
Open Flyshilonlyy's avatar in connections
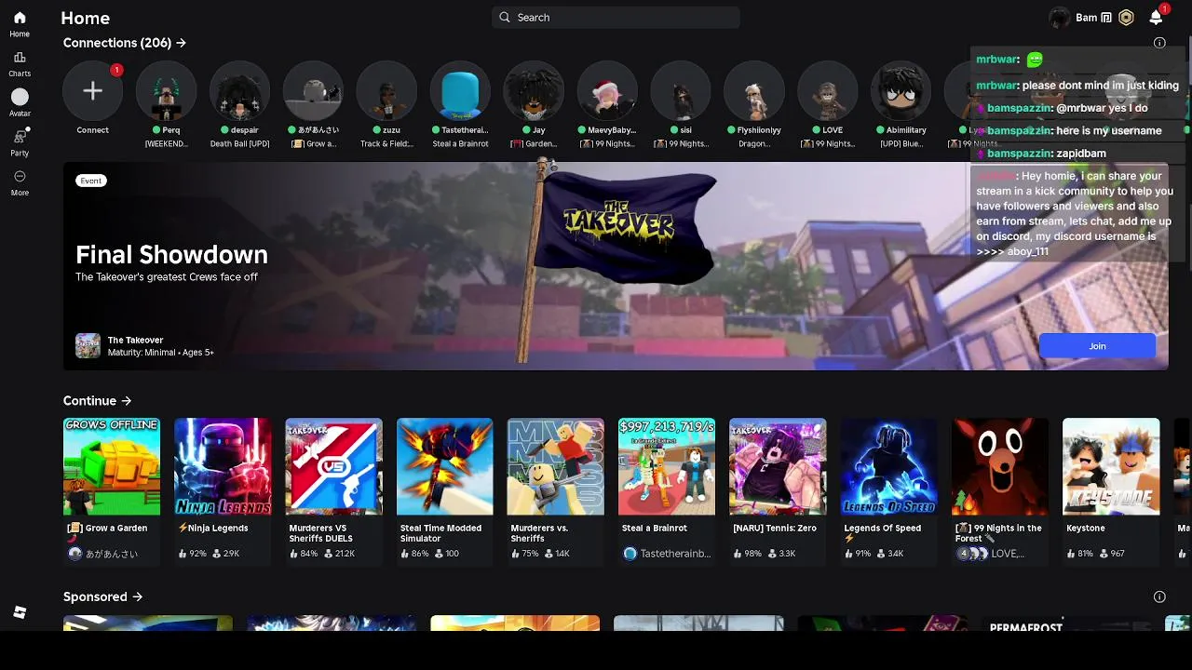click(x=754, y=90)
